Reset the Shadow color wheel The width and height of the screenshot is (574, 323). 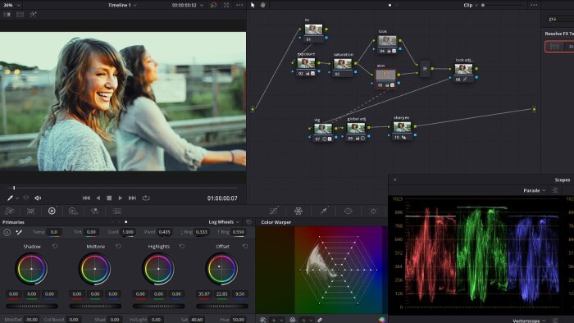click(x=55, y=246)
